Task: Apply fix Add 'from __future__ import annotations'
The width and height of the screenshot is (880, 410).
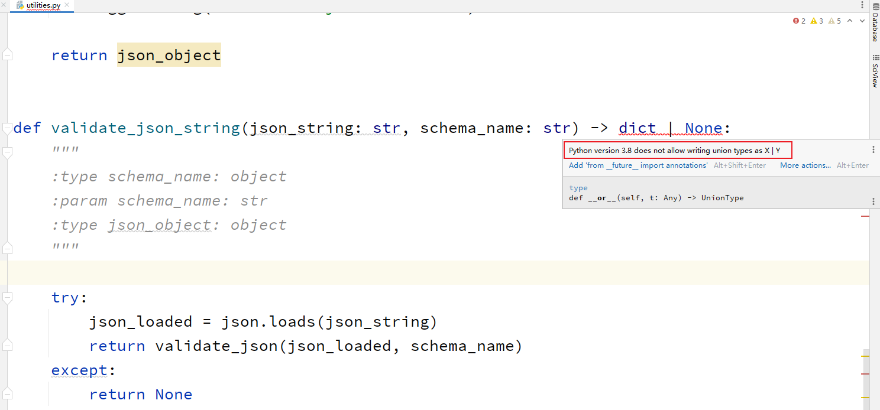Action: click(x=638, y=165)
